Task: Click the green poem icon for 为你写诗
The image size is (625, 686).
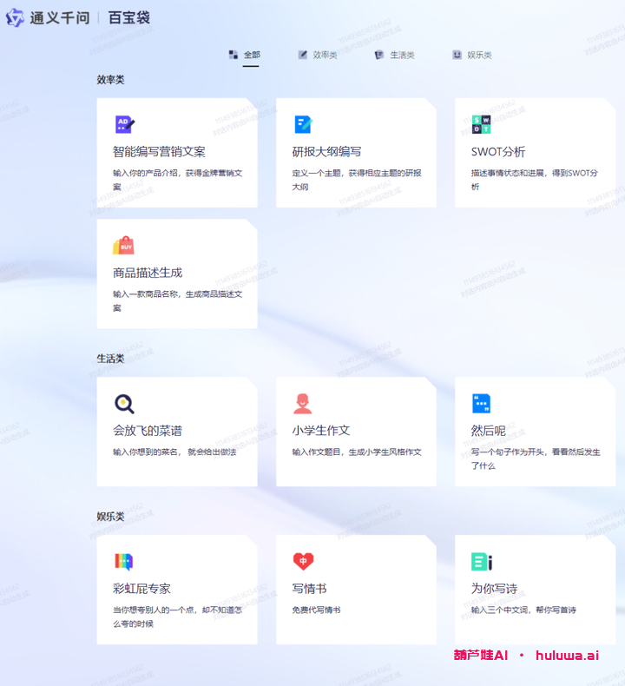Action: point(481,562)
